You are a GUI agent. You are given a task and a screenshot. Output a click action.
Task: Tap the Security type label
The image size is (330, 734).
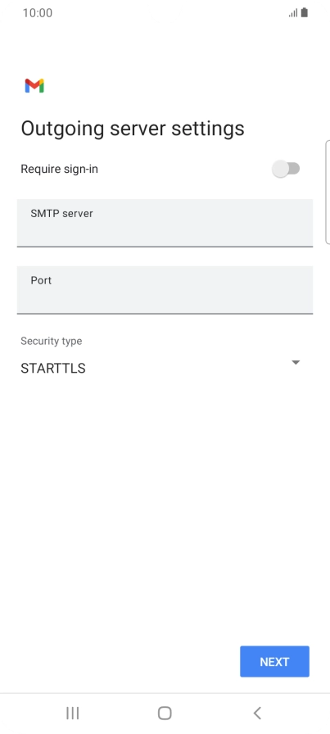coord(52,342)
